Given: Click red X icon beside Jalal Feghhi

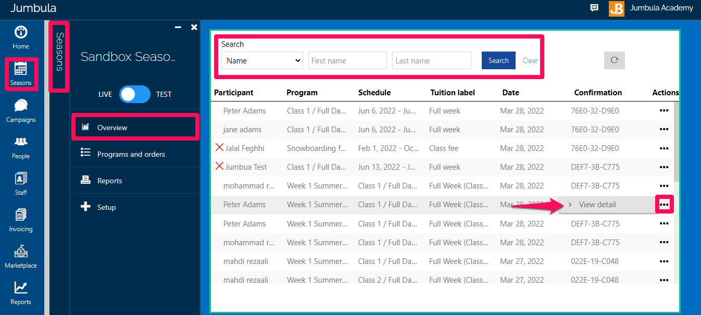Looking at the screenshot, I should [219, 148].
